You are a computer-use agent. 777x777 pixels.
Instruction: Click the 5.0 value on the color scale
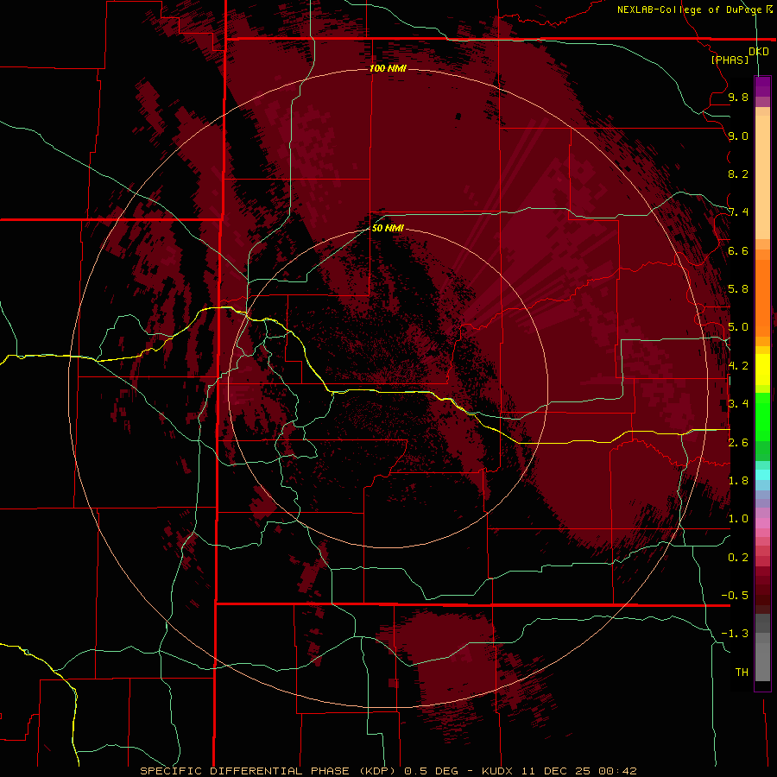pos(738,327)
